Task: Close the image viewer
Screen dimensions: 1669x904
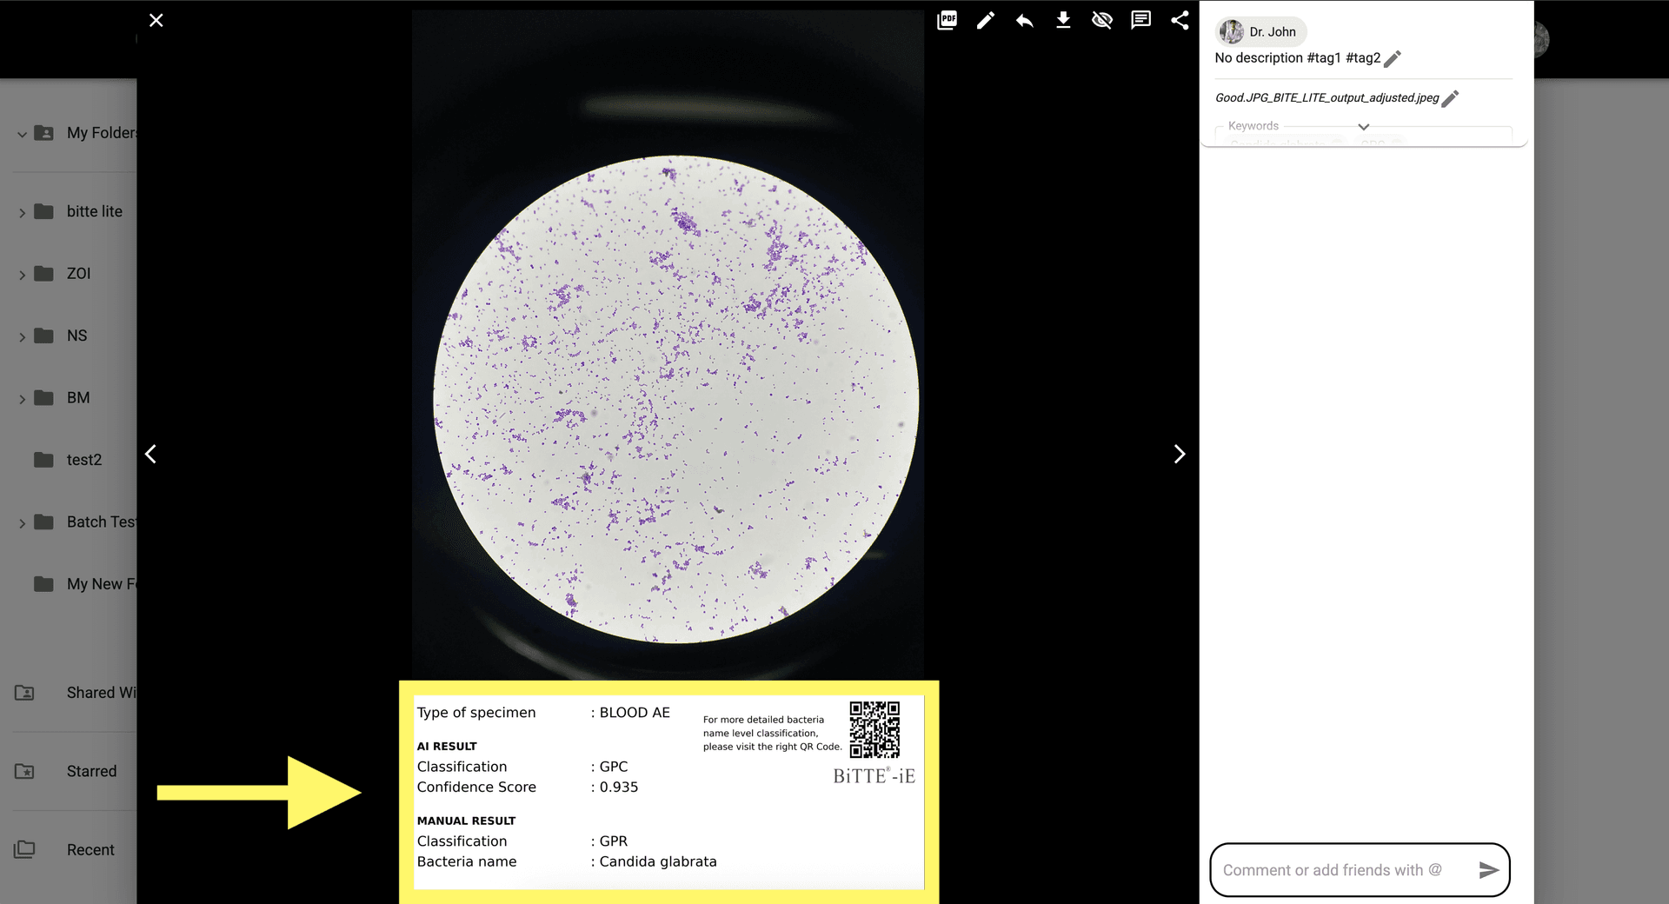Action: (x=156, y=20)
